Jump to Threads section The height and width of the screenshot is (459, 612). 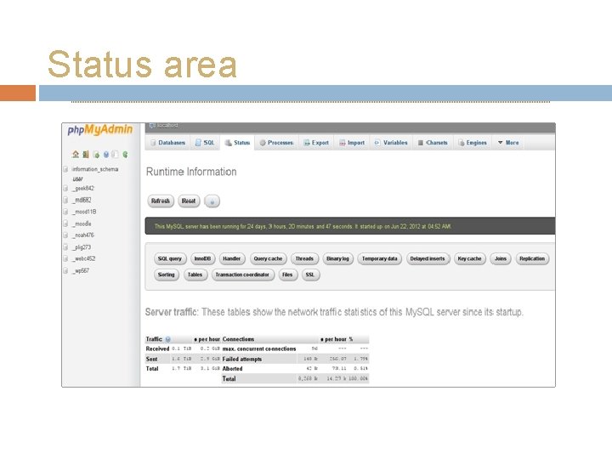304,258
